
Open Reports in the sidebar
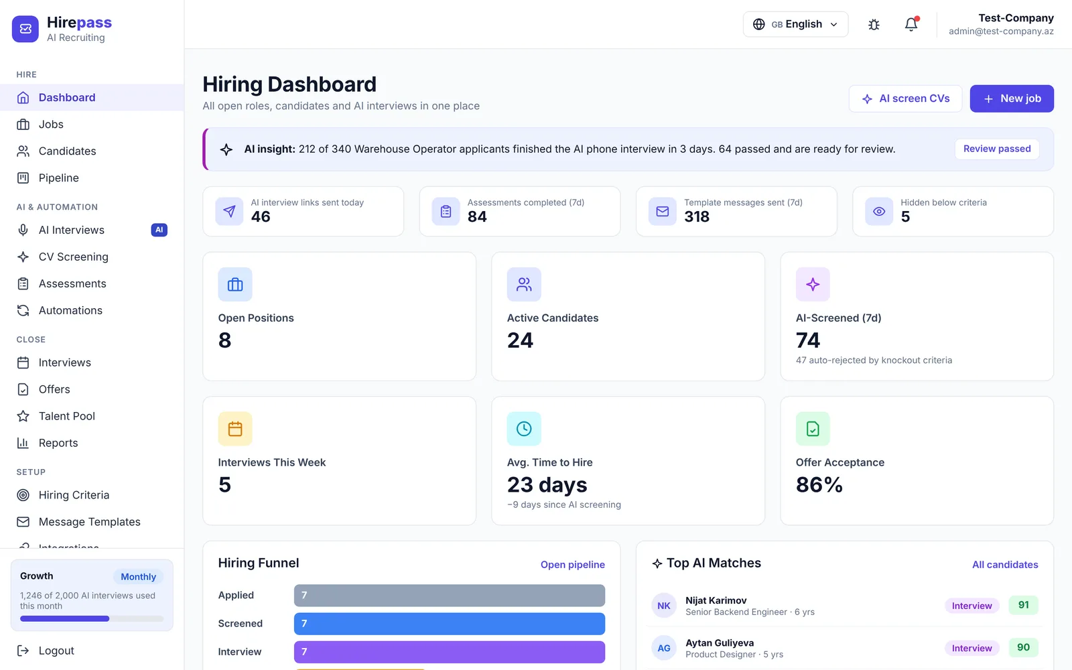92,444
